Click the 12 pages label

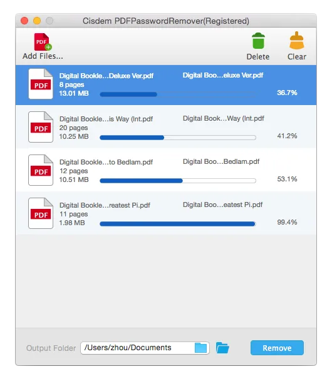pos(74,171)
